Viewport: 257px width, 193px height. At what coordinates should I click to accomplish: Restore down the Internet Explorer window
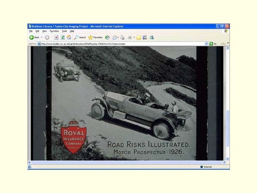click(222, 26)
